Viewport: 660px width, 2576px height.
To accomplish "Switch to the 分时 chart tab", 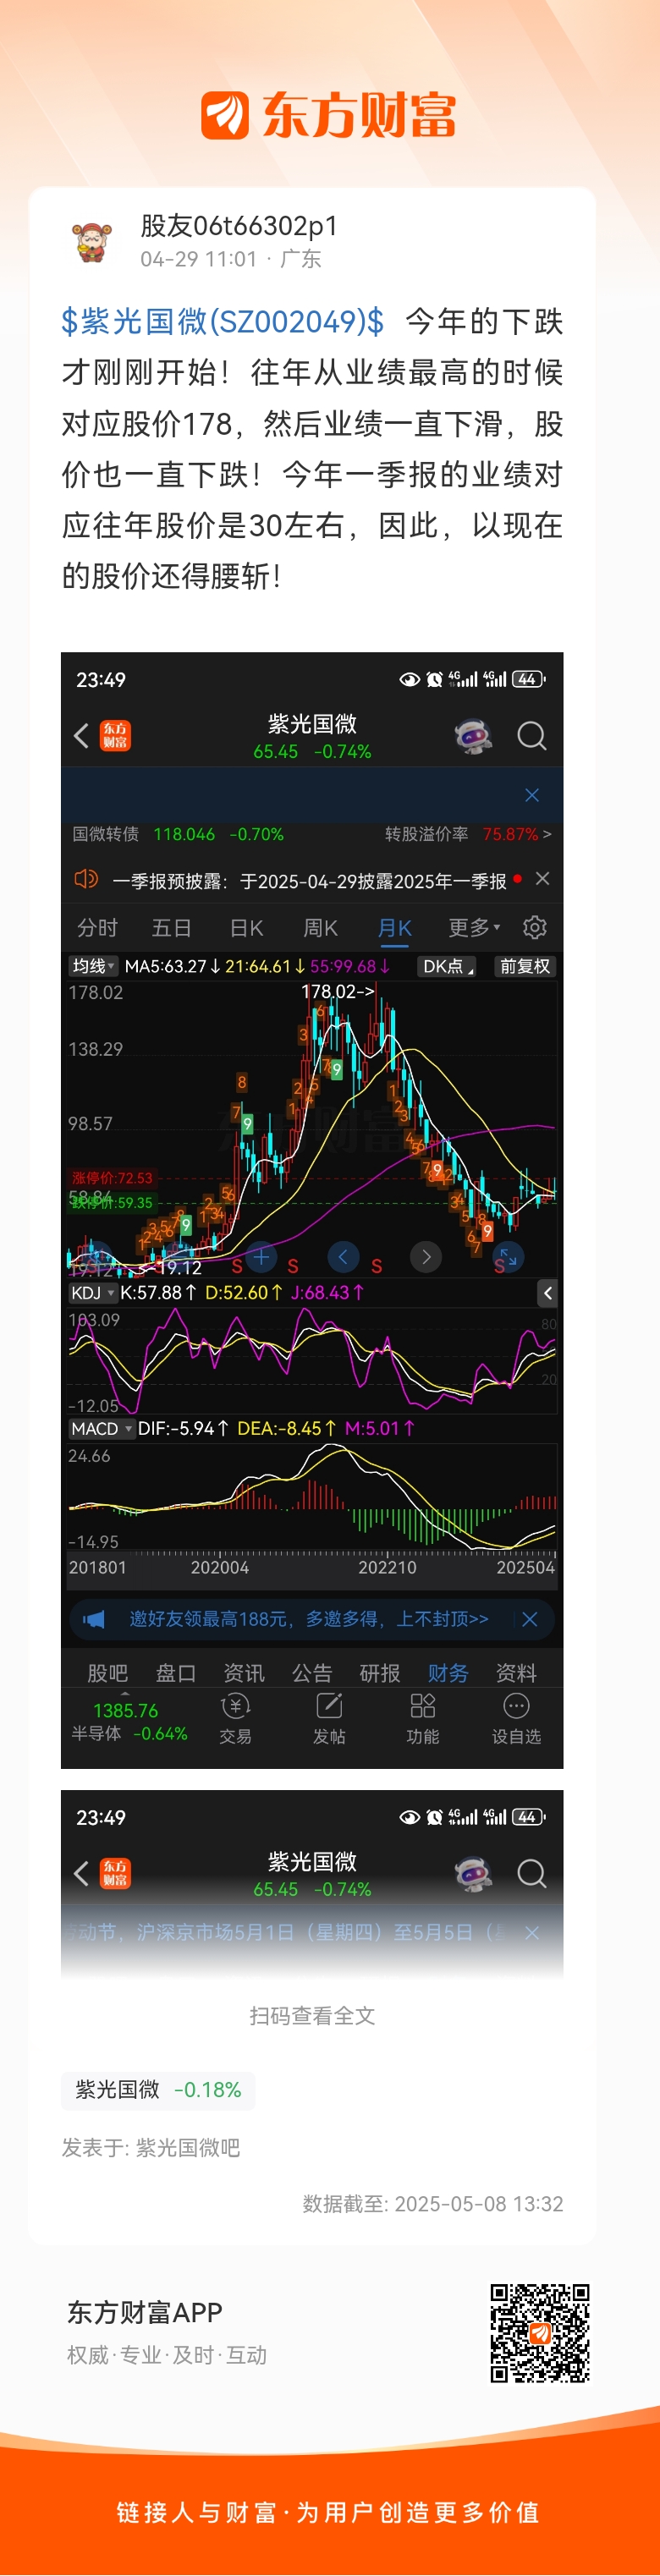I will click(x=97, y=927).
